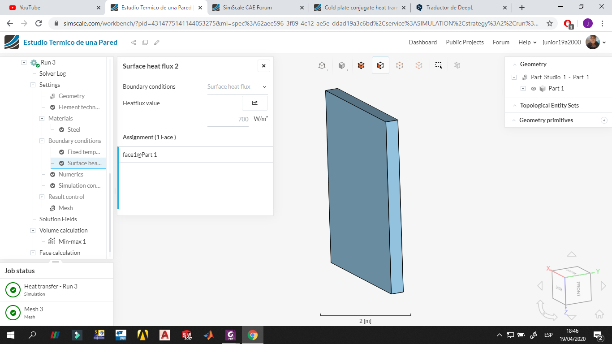Copy the project using the duplicate icon
This screenshot has width=612, height=344.
[x=145, y=43]
